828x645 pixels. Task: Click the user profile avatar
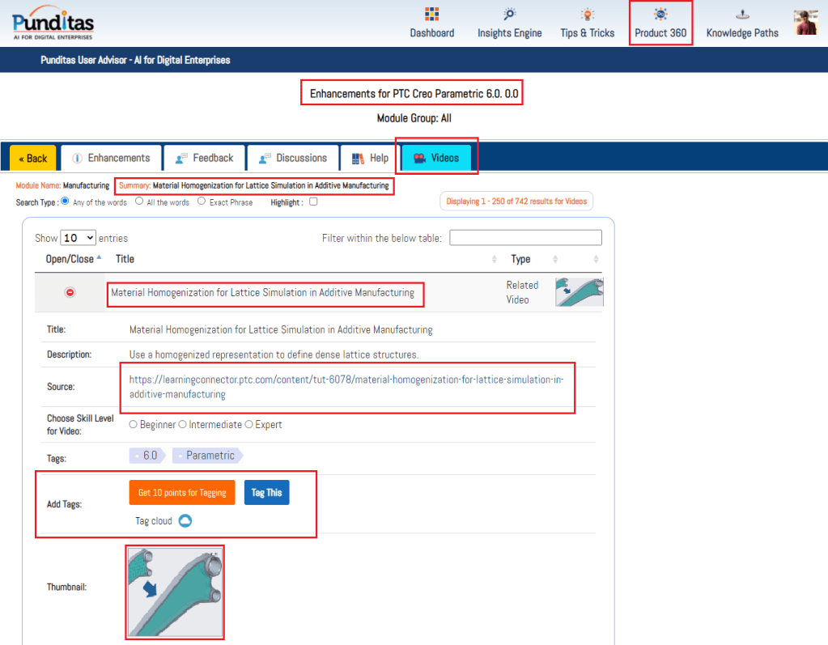click(x=805, y=23)
